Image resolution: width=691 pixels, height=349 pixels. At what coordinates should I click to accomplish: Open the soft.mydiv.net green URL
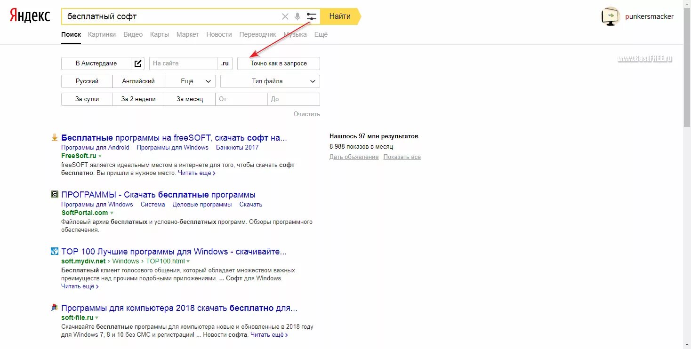coord(83,261)
